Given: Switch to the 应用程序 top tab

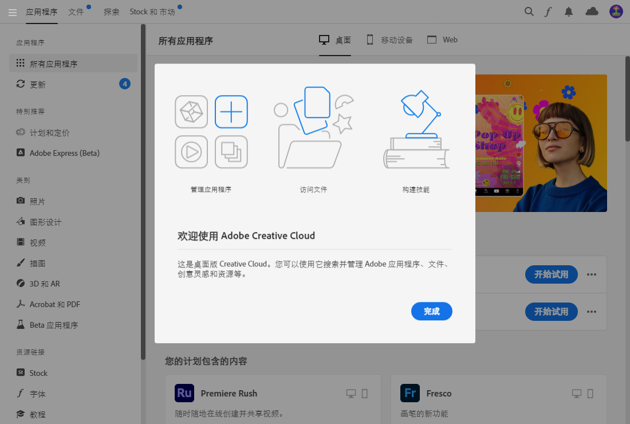Looking at the screenshot, I should [41, 12].
